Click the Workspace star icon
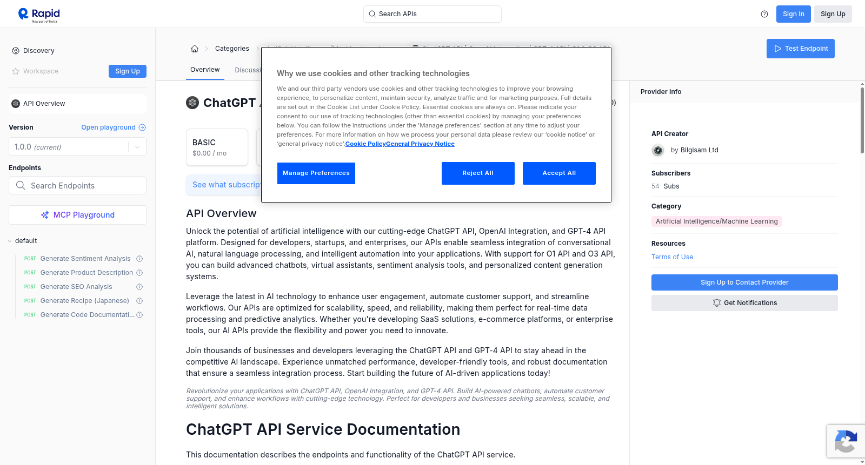The image size is (865, 465). 16,71
